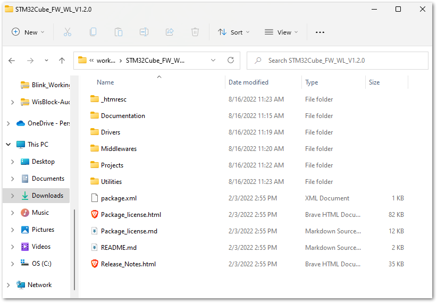Click the STM32Cube_FW_W... breadcrumb segment
The height and width of the screenshot is (303, 437).
[155, 61]
